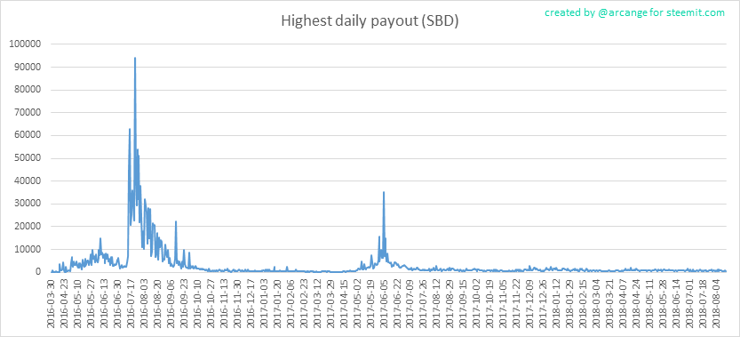Click the x-axis date 2016-07-17
Screen dimensions: 740x337
click(x=131, y=304)
